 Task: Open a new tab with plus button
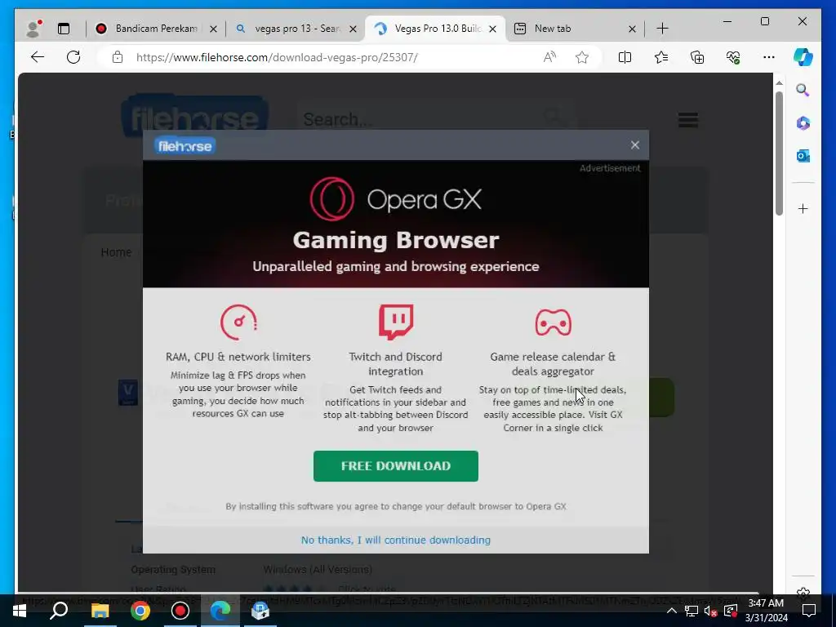(x=662, y=29)
